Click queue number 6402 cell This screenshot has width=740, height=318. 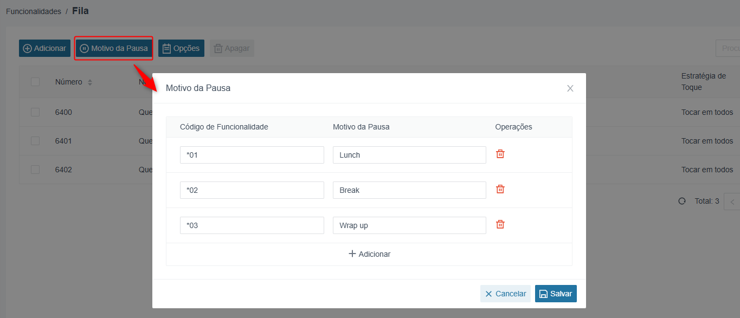click(x=63, y=170)
